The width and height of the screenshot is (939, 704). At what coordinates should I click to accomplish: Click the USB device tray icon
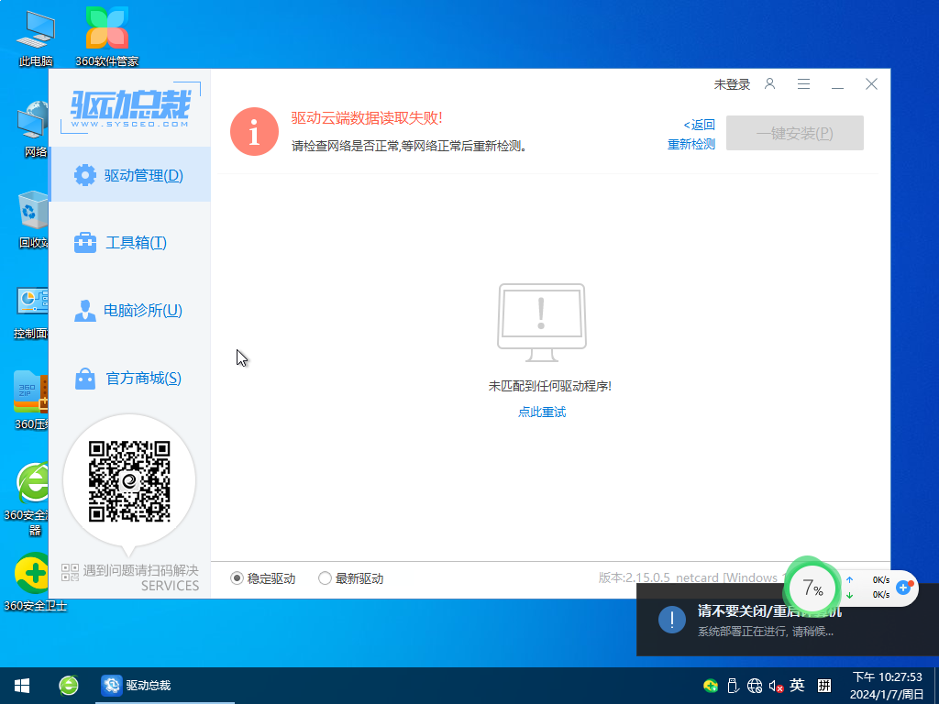733,686
